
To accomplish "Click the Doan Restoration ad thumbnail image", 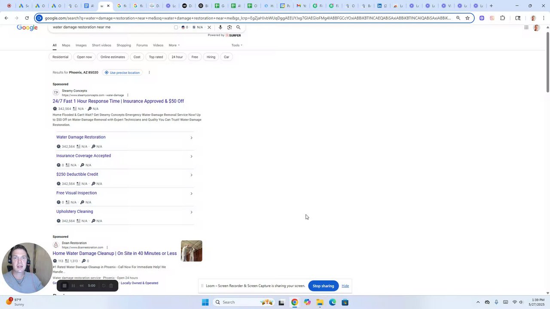I will coord(192,251).
